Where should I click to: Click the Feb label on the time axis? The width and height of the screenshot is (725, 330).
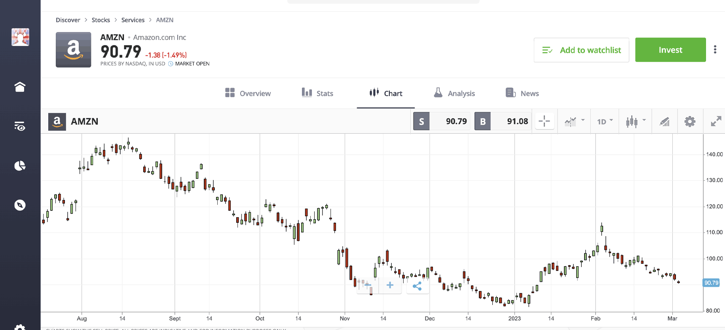pyautogui.click(x=596, y=319)
